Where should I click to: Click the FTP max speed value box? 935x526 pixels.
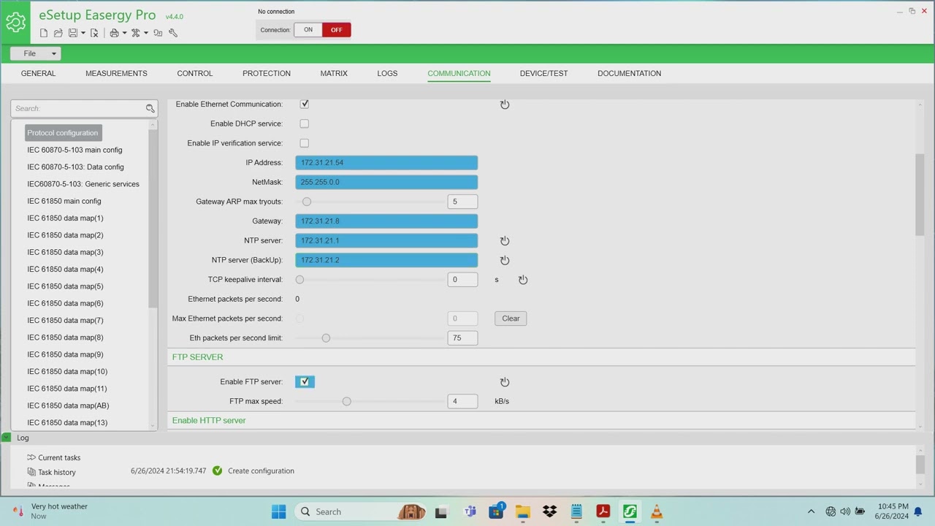tap(462, 401)
